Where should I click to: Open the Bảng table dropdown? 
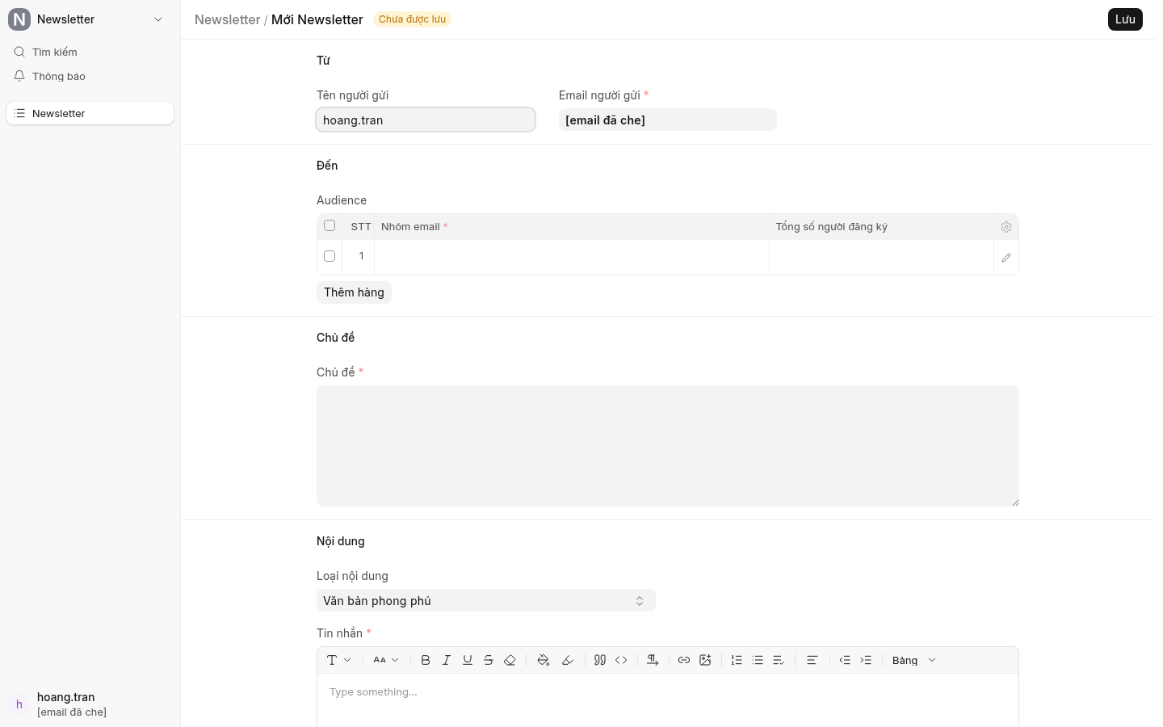[914, 660]
